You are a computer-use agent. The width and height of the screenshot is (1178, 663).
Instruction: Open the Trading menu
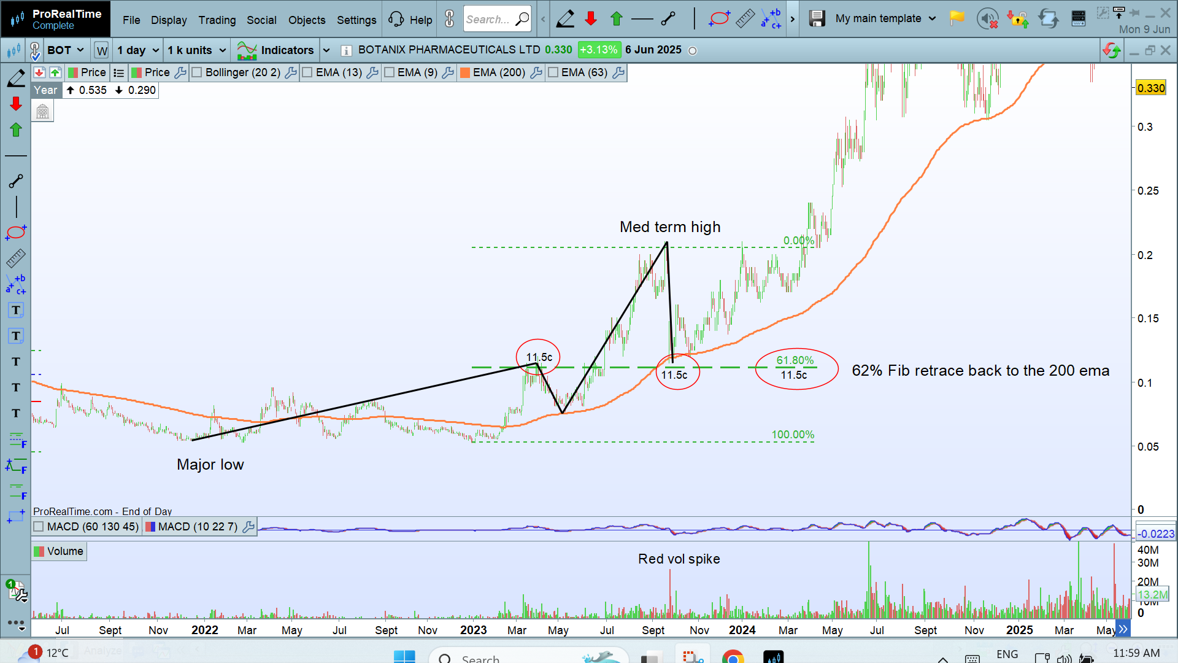(x=217, y=20)
